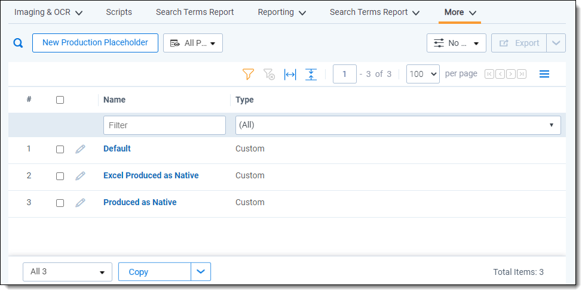The width and height of the screenshot is (585, 294).
Task: Change the 100 per page dropdown
Action: point(422,74)
